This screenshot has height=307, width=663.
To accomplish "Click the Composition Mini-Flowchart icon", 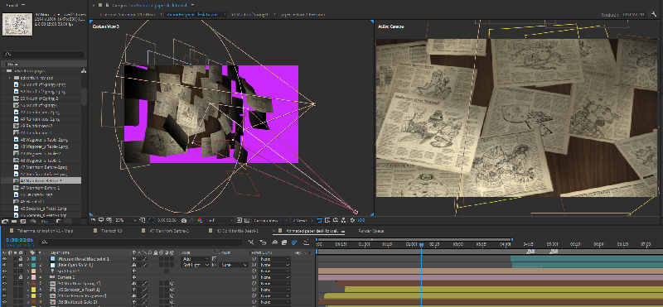I will [x=251, y=242].
